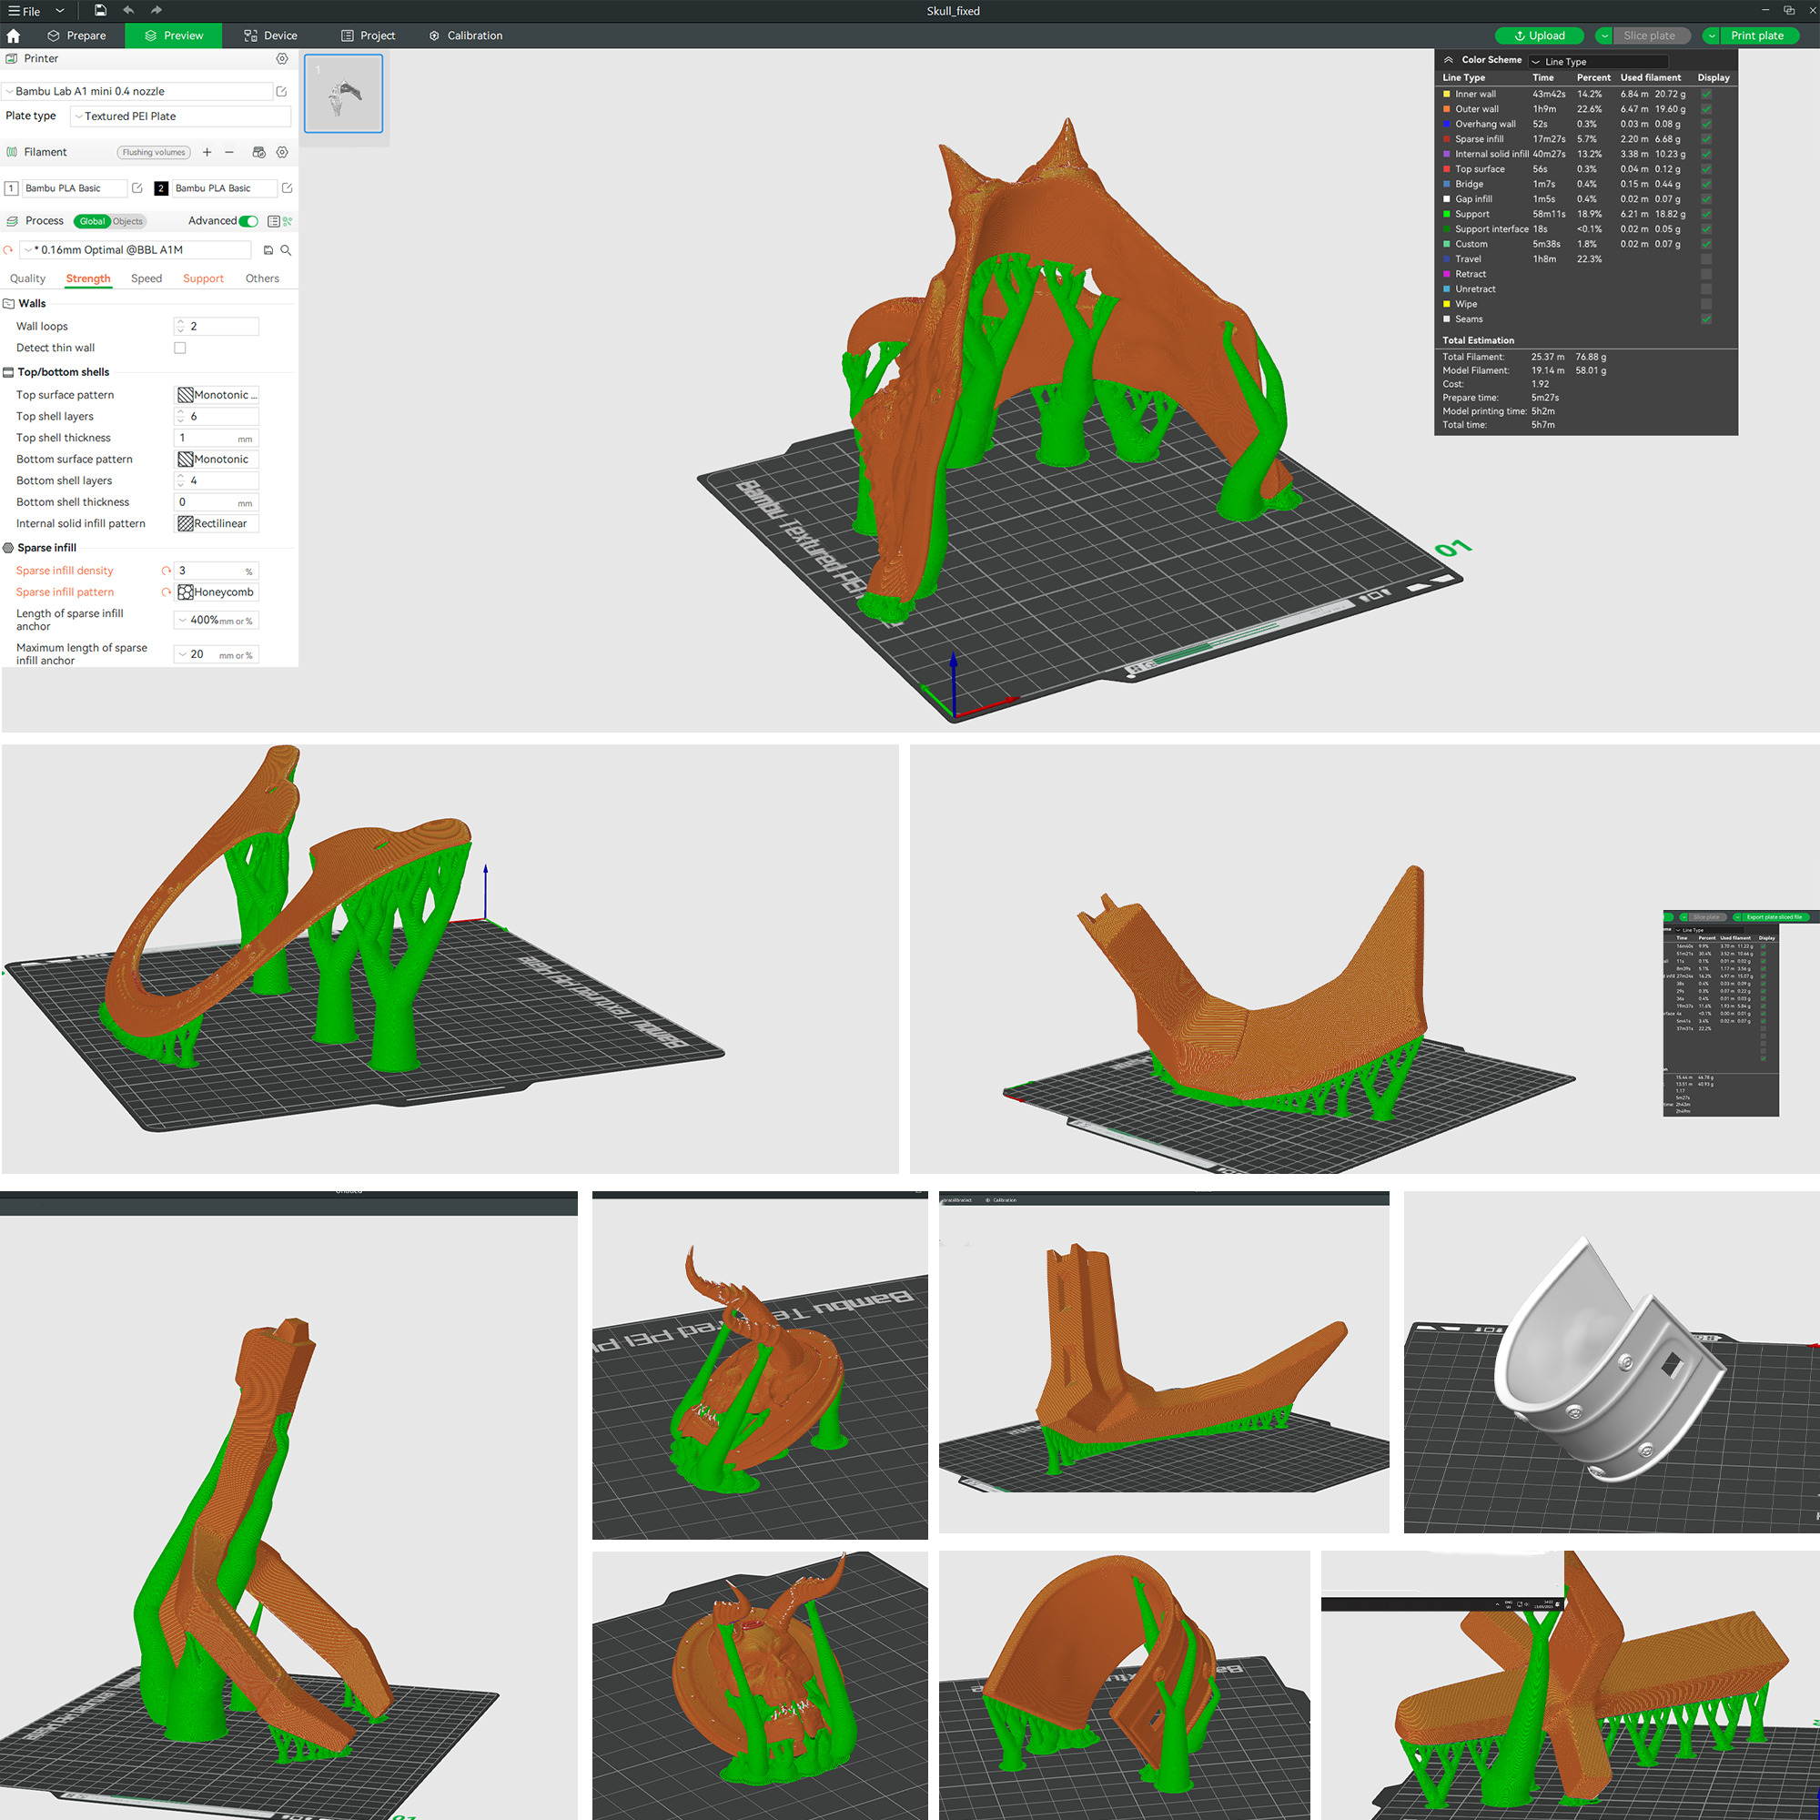Screen dimensions: 1820x1820
Task: Click the Print plate button
Action: click(1756, 35)
